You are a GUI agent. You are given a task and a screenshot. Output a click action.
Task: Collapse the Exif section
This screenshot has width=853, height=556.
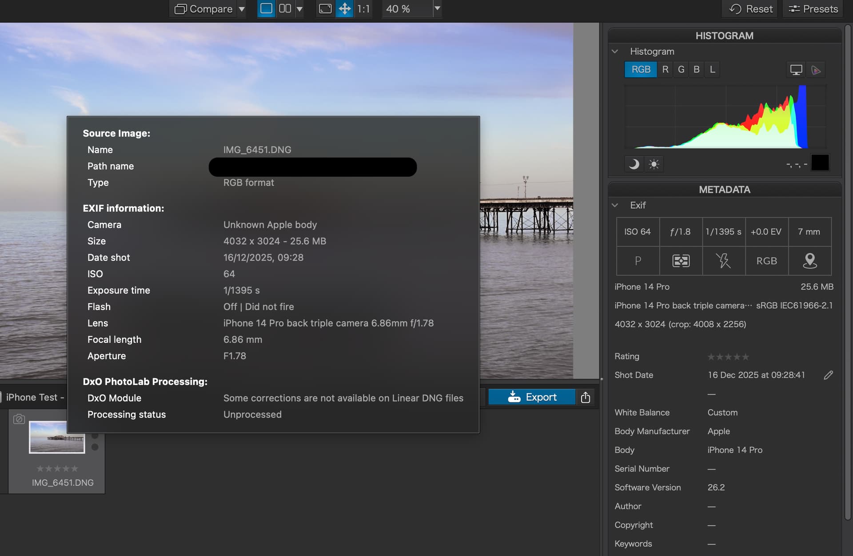tap(615, 205)
